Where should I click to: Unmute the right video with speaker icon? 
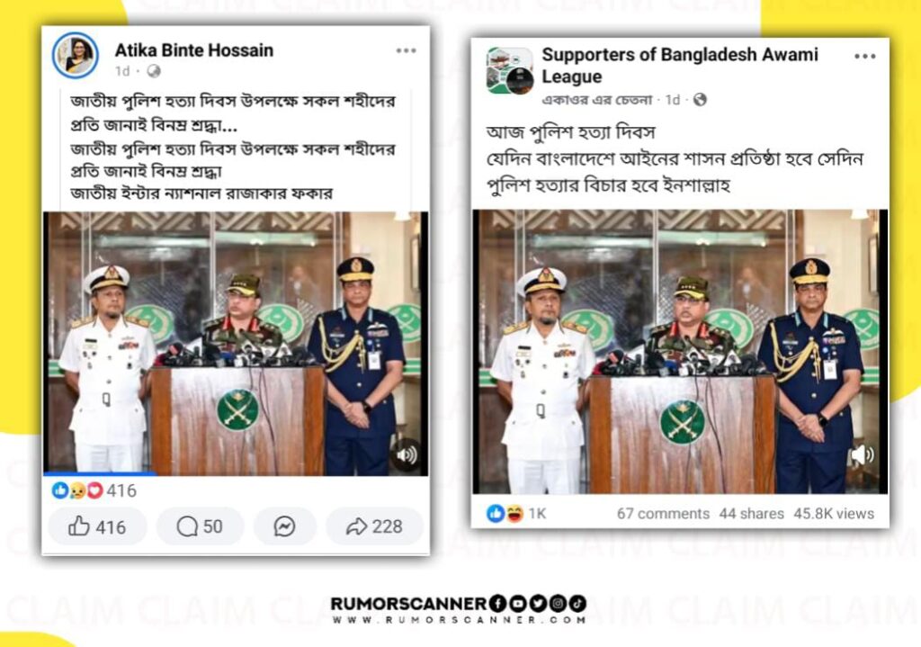click(x=863, y=454)
